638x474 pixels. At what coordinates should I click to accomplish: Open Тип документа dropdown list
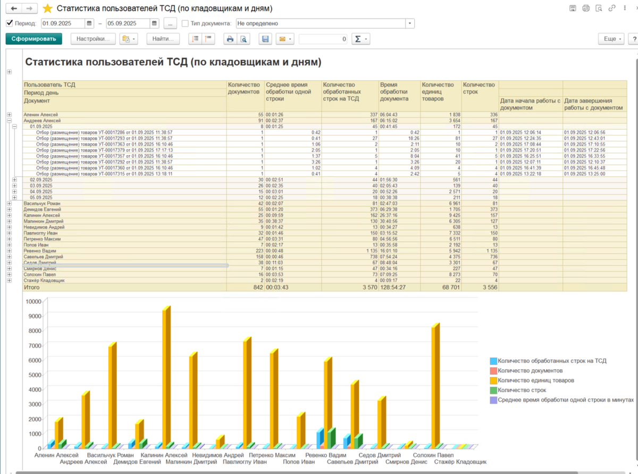coord(409,23)
